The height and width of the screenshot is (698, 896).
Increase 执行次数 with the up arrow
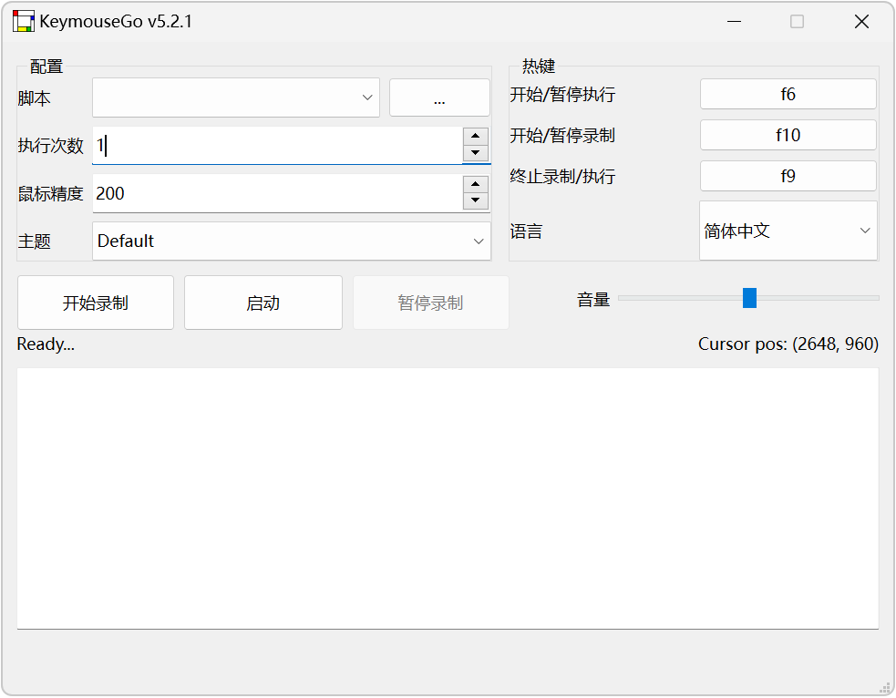coord(476,136)
